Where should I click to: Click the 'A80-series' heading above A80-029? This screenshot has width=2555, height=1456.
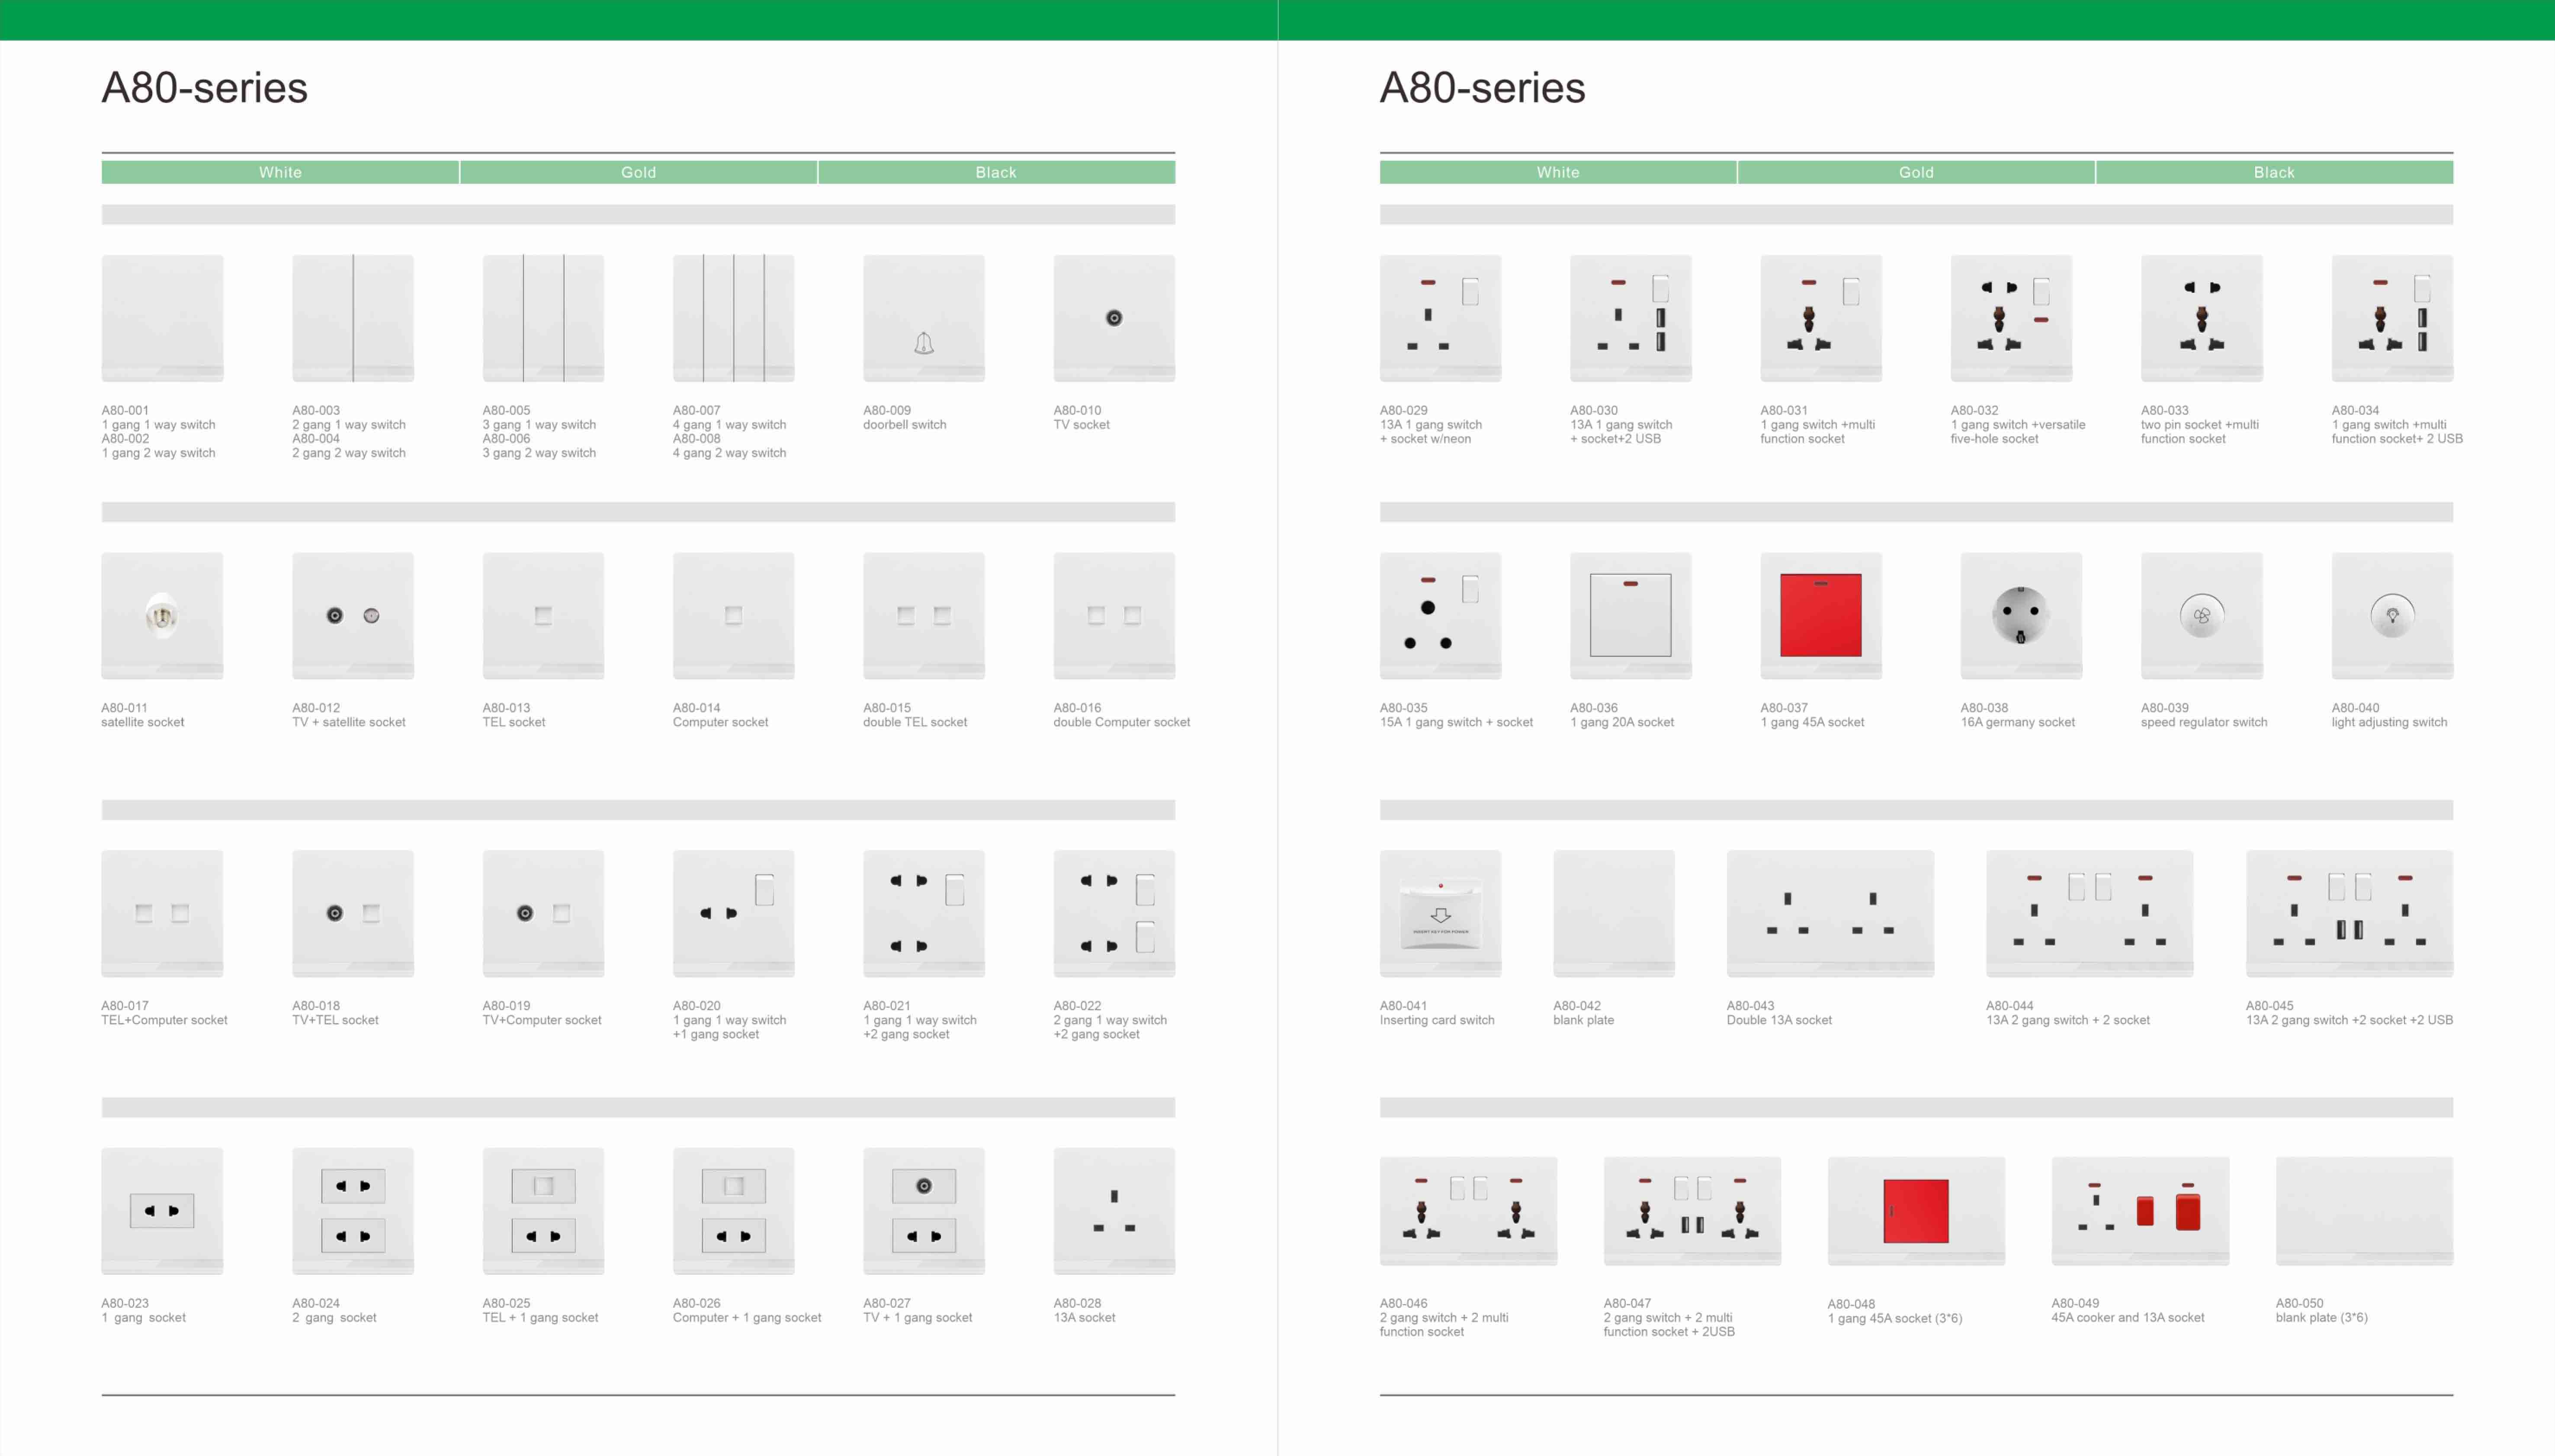1483,88
